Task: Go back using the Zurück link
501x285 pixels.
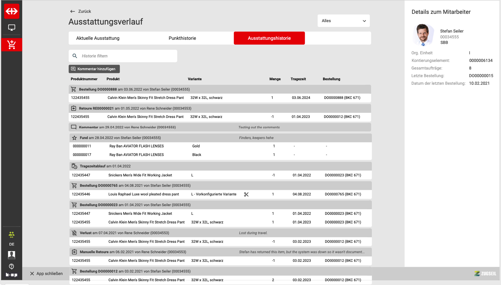Action: point(81,11)
